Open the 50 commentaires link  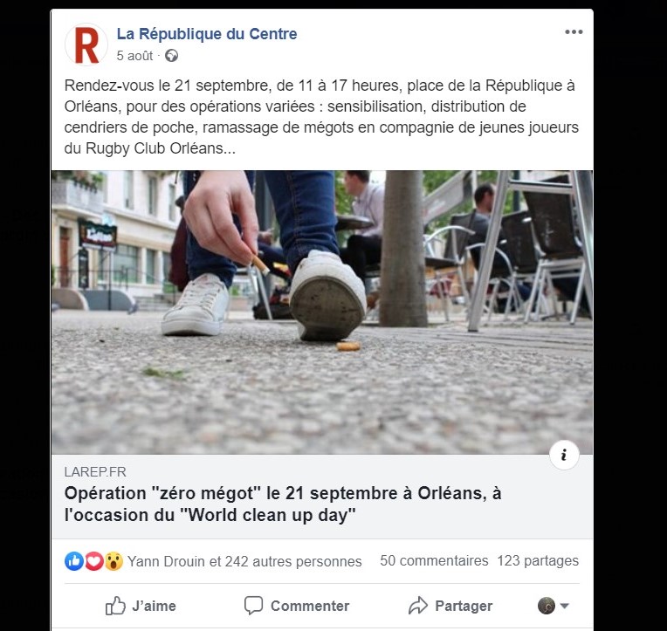(x=434, y=561)
